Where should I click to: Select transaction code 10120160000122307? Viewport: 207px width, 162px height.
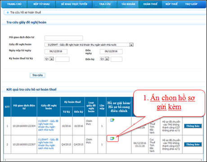[24, 144]
